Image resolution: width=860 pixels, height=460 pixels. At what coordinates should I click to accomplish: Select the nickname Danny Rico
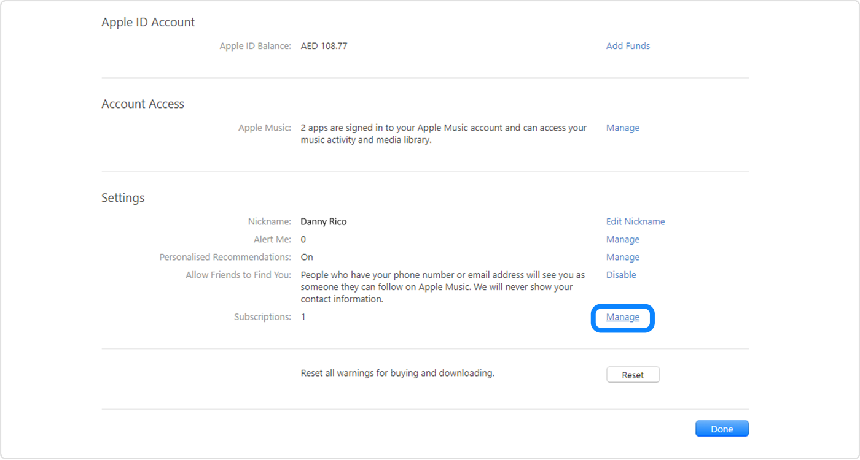[x=323, y=221]
